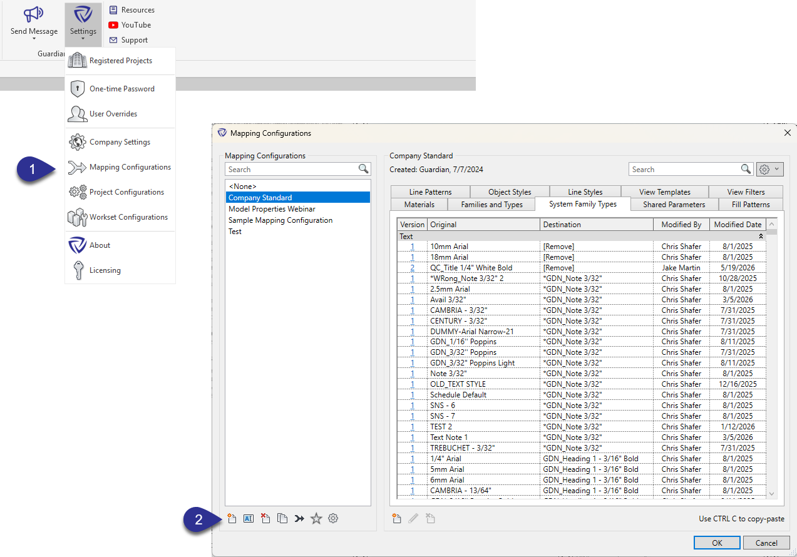This screenshot has width=797, height=557.
Task: Open Project Configurations menu item label
Action: (126, 192)
